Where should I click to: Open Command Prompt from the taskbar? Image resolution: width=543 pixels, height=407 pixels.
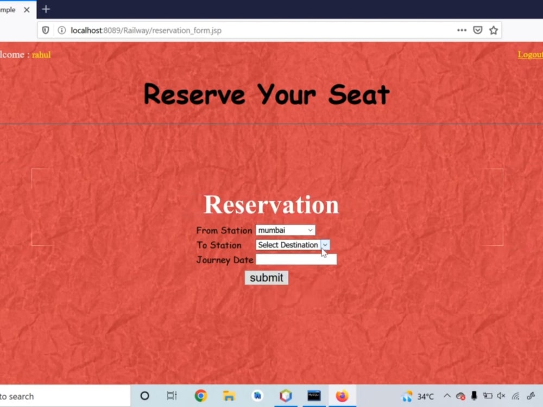point(314,396)
